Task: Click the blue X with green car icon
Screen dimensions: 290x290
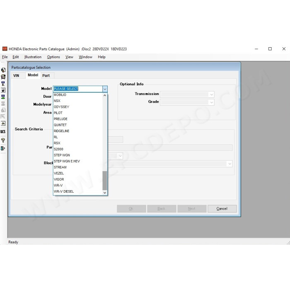Action: (x=3, y=97)
